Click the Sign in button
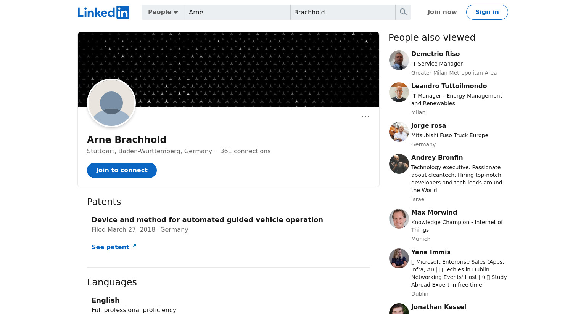Screen dimensions: 586x314 coord(487,12)
